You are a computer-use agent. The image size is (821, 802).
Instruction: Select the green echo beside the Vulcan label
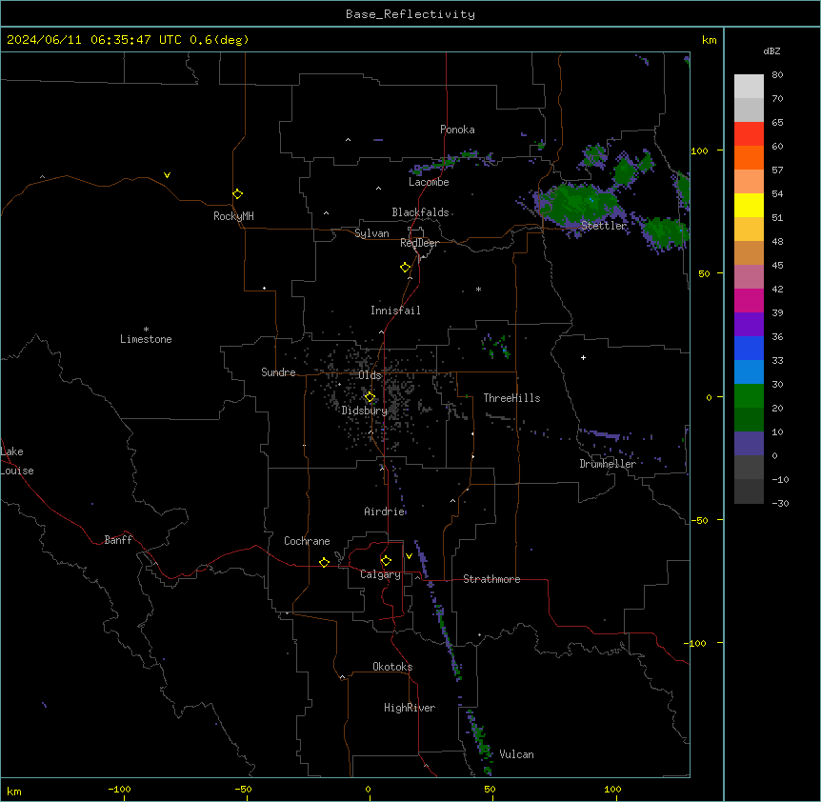(481, 742)
